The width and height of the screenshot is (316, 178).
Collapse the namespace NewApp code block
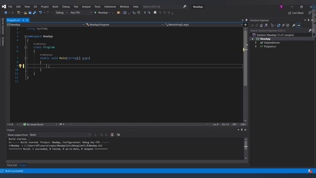pos(26,36)
